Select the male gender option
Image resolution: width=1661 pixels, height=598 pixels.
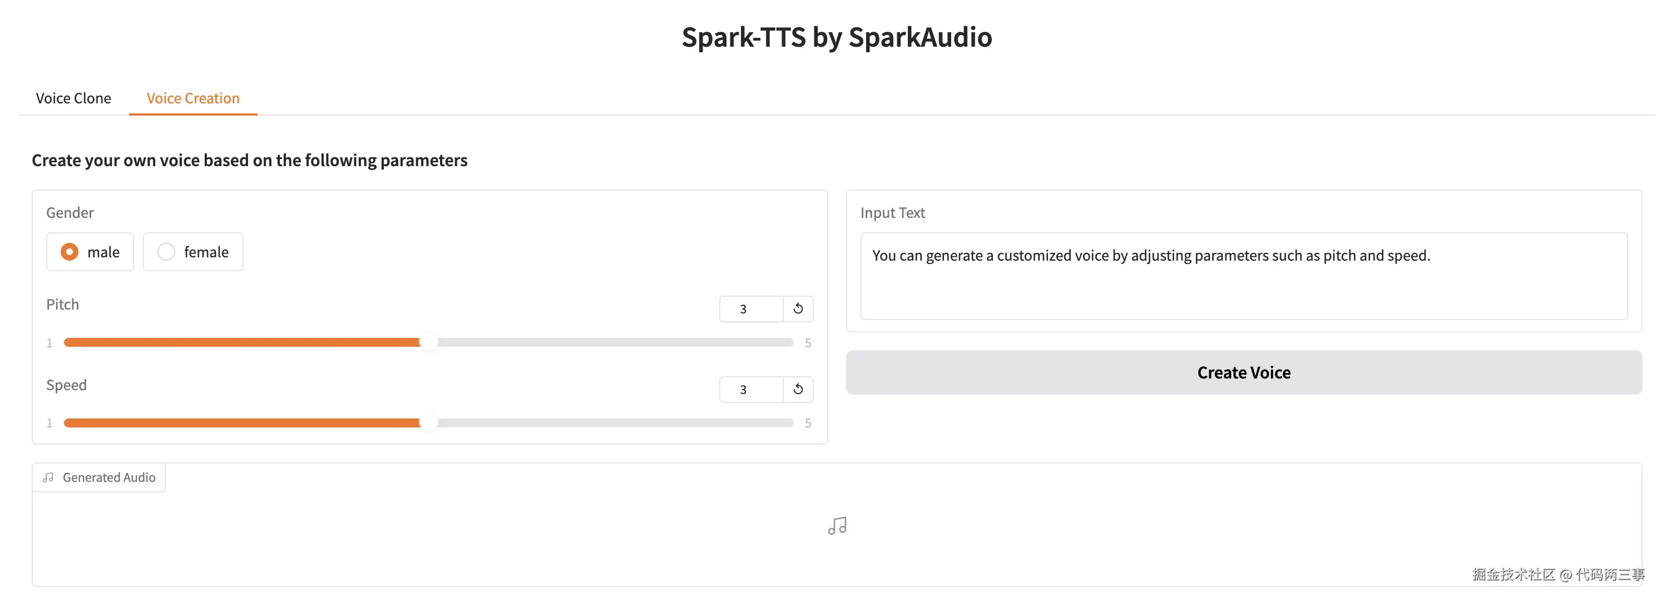70,252
